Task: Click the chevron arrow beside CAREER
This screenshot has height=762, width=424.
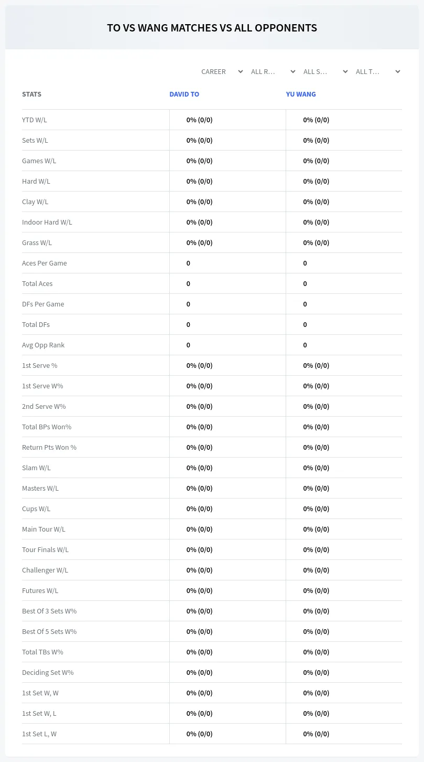Action: click(x=241, y=71)
